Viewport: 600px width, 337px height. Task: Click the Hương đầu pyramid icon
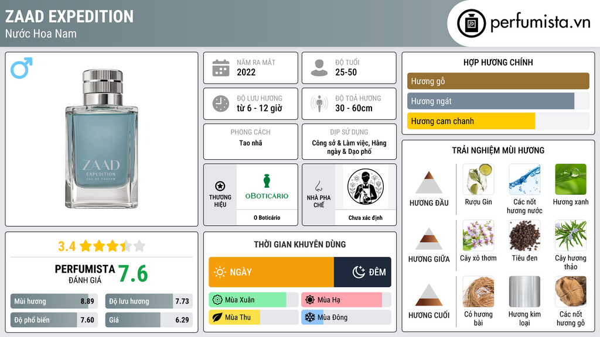click(429, 183)
